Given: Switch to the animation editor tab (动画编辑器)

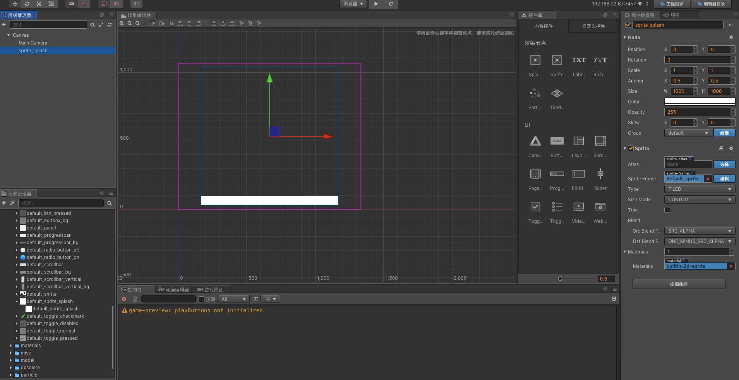Looking at the screenshot, I should (x=173, y=289).
